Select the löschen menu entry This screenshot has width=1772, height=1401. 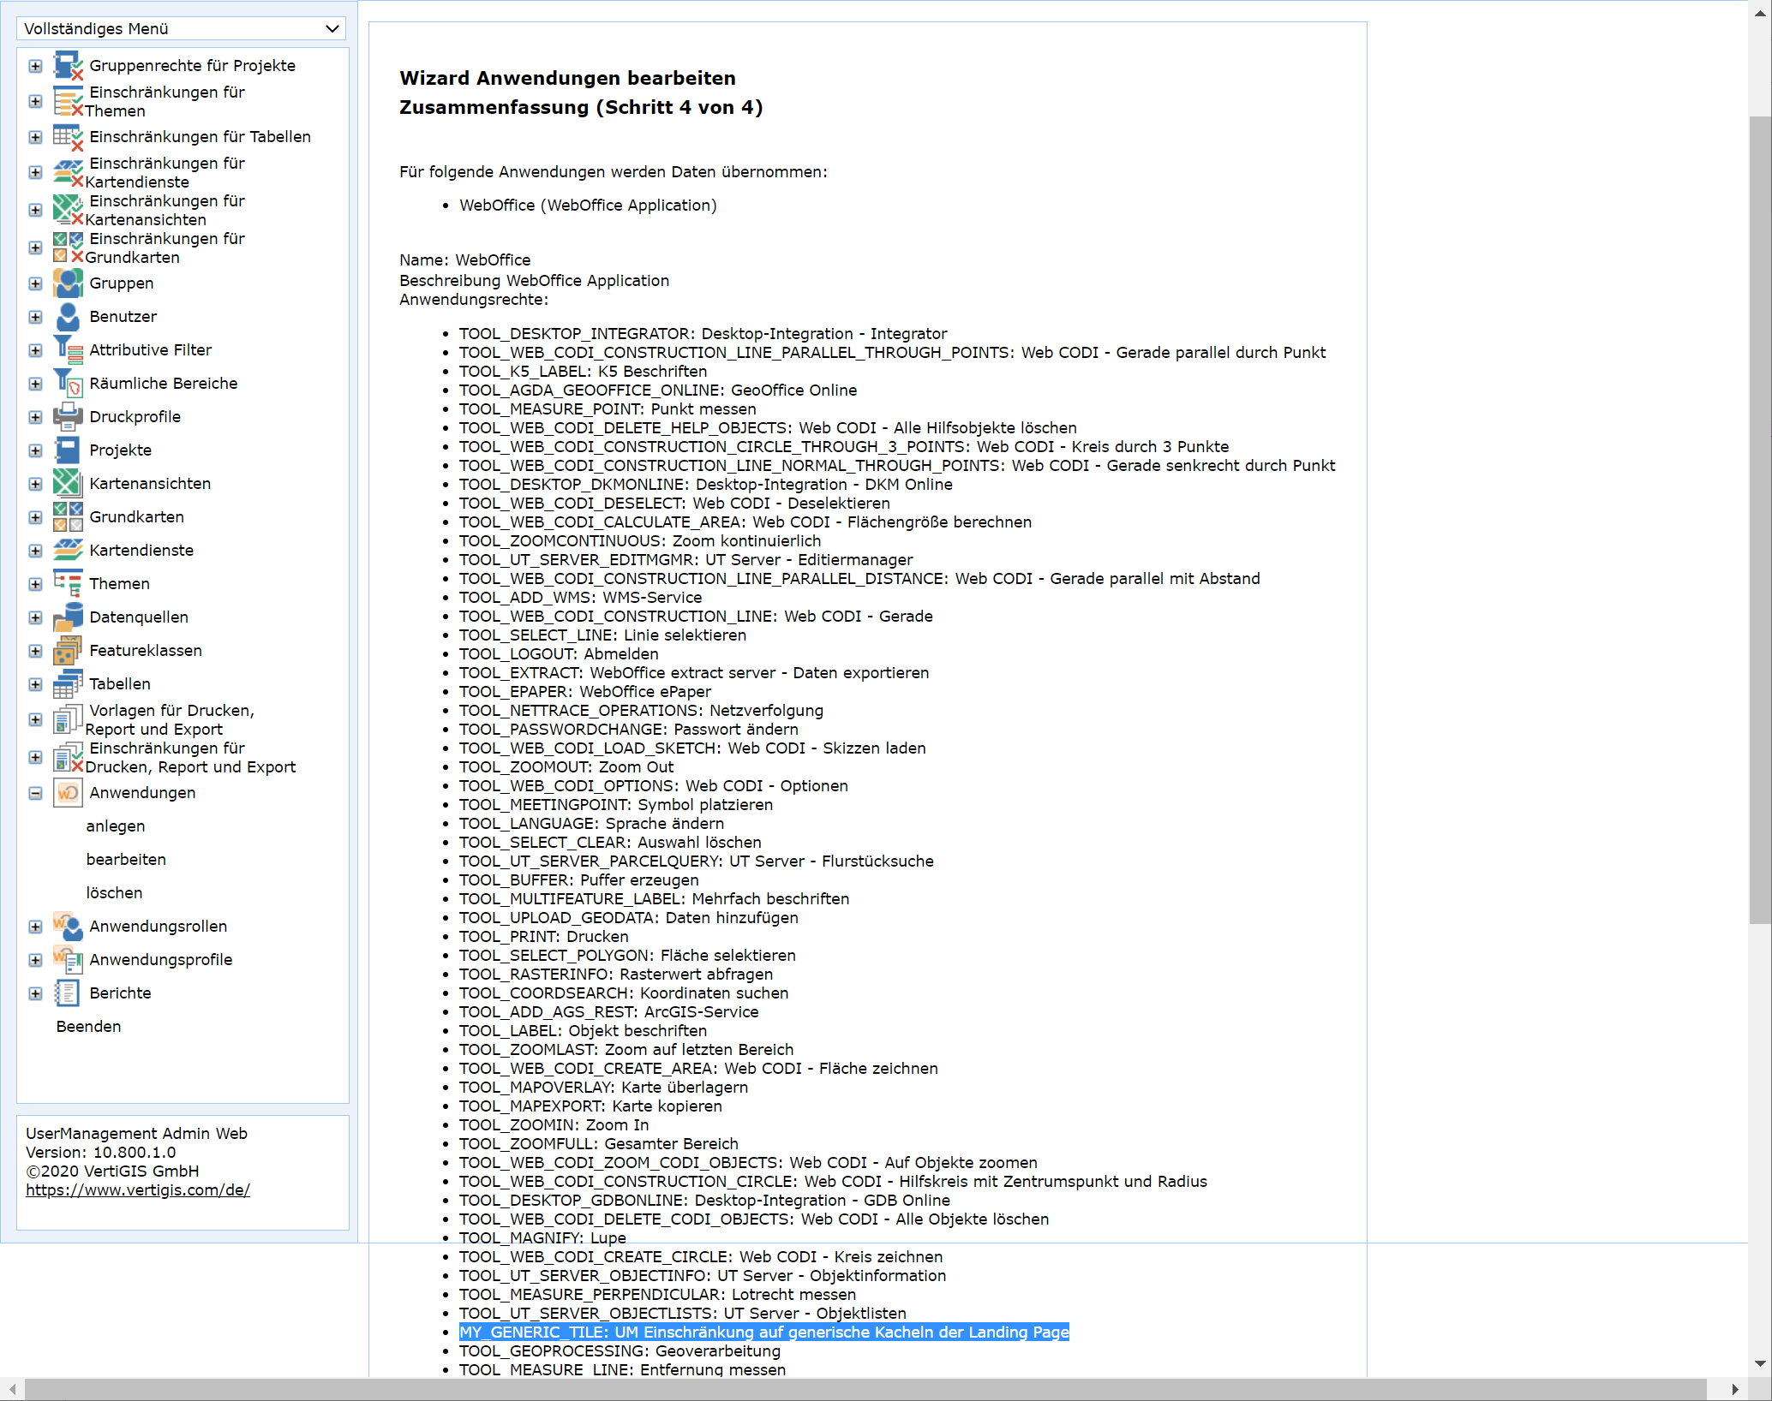(x=114, y=893)
